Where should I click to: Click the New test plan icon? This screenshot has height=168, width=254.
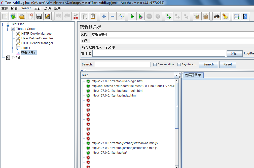tap(5, 16)
